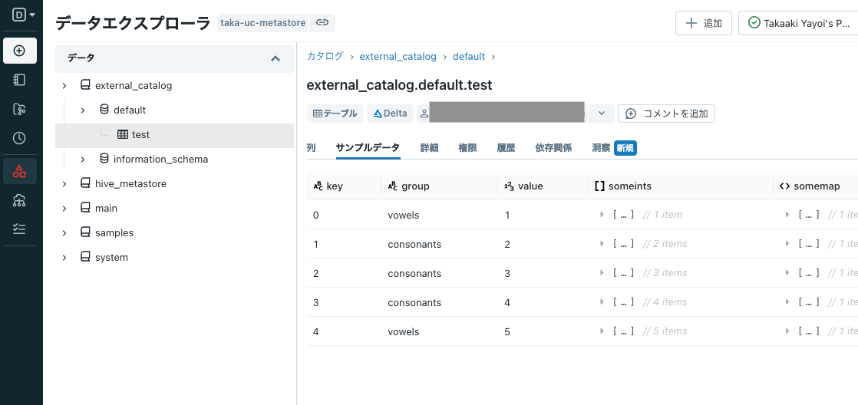This screenshot has width=858, height=405.
Task: Switch to the 依存関係 tab
Action: point(553,147)
